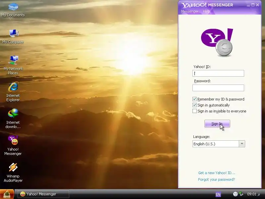This screenshot has height=199, width=265.
Task: Open the Help menu
Action: coord(206,11)
